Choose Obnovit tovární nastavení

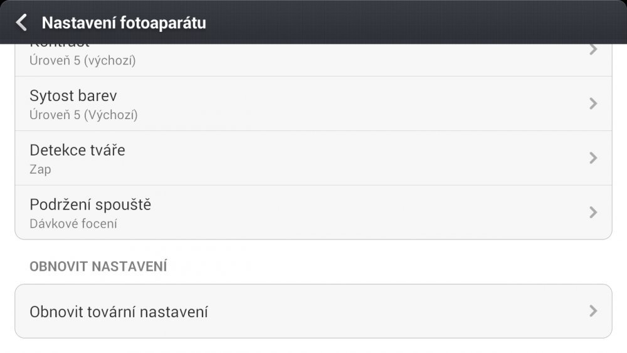pyautogui.click(x=119, y=312)
